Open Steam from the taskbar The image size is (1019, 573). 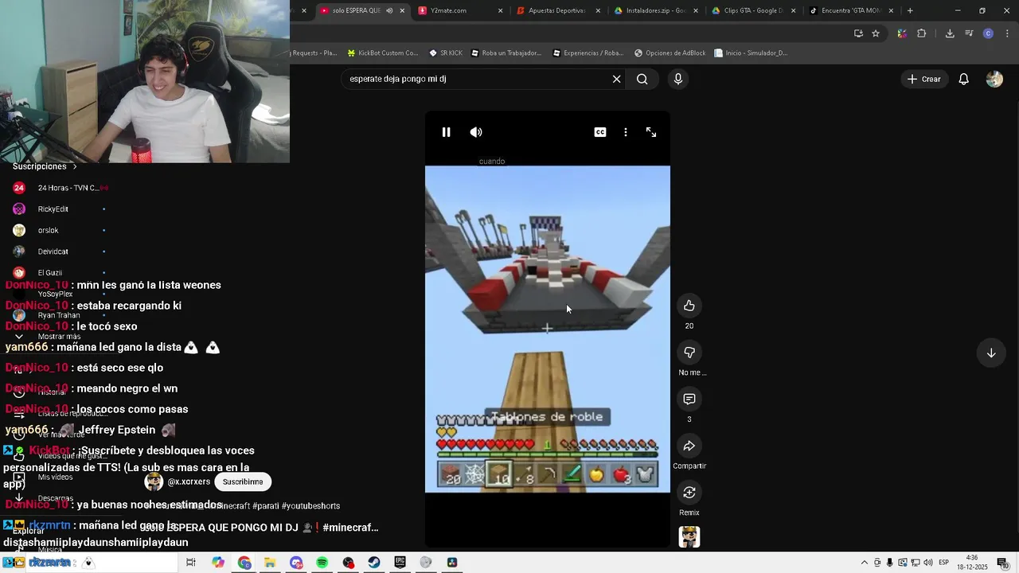point(373,563)
